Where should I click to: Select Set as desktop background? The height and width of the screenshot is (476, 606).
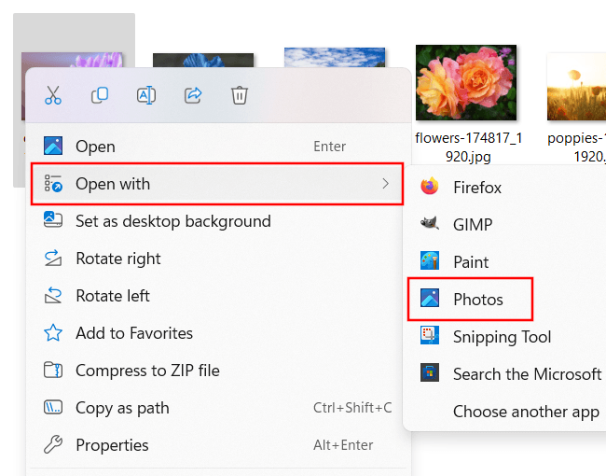[x=172, y=221]
